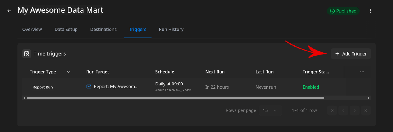The image size is (393, 132).
Task: Click the Schedule column header
Action: pyautogui.click(x=165, y=72)
